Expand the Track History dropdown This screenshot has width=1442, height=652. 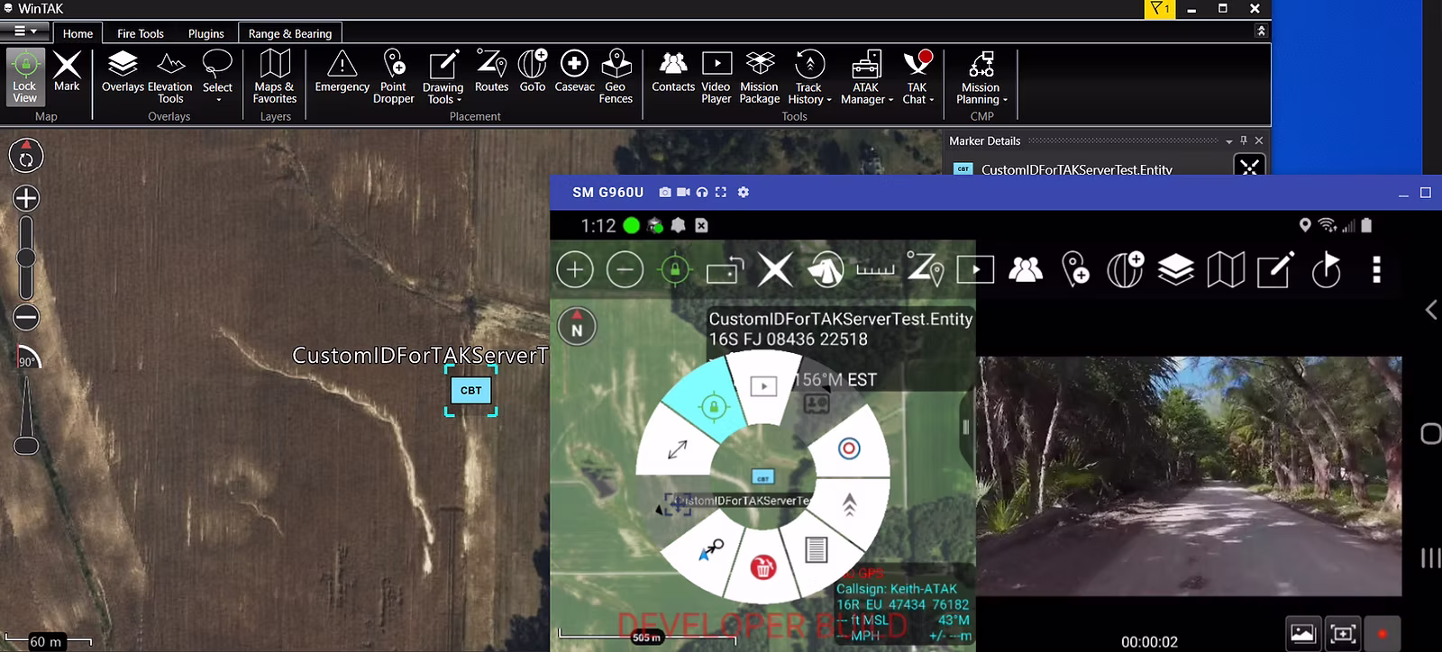click(x=809, y=77)
